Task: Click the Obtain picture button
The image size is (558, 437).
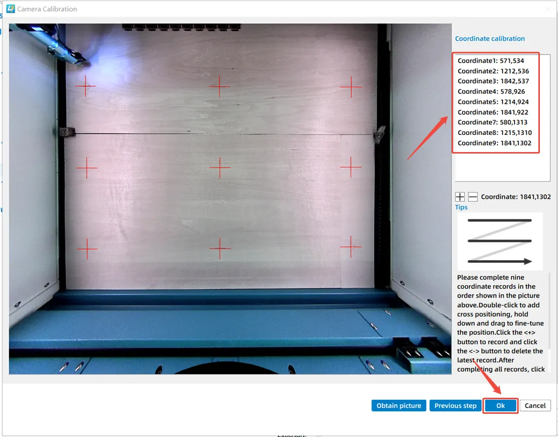Action: 399,406
